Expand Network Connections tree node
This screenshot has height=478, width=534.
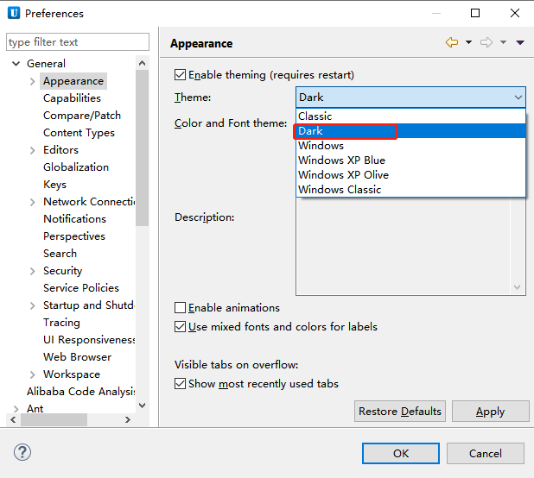click(x=32, y=202)
